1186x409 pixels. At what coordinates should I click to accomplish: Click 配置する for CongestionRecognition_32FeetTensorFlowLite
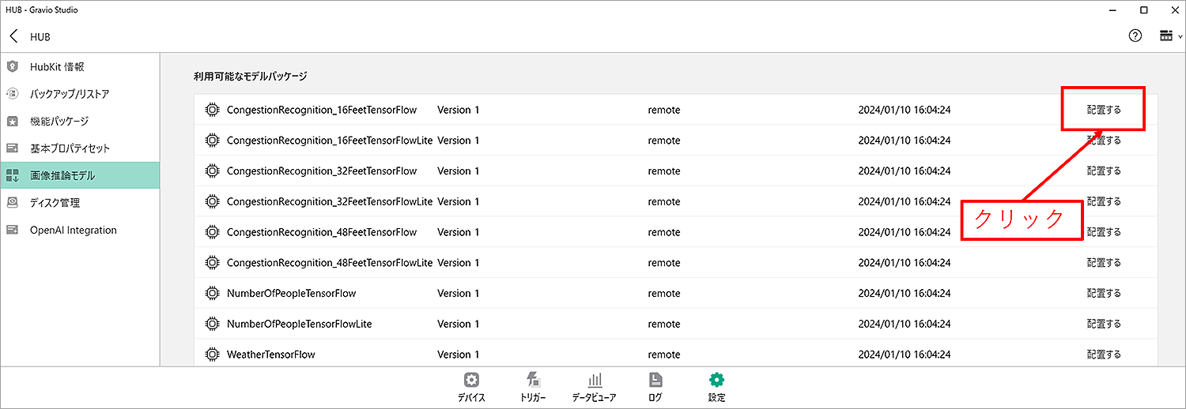(1104, 201)
